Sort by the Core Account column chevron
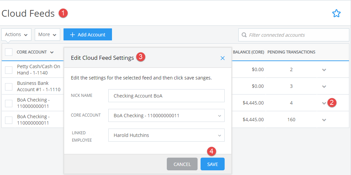351x175 pixels. [52, 52]
